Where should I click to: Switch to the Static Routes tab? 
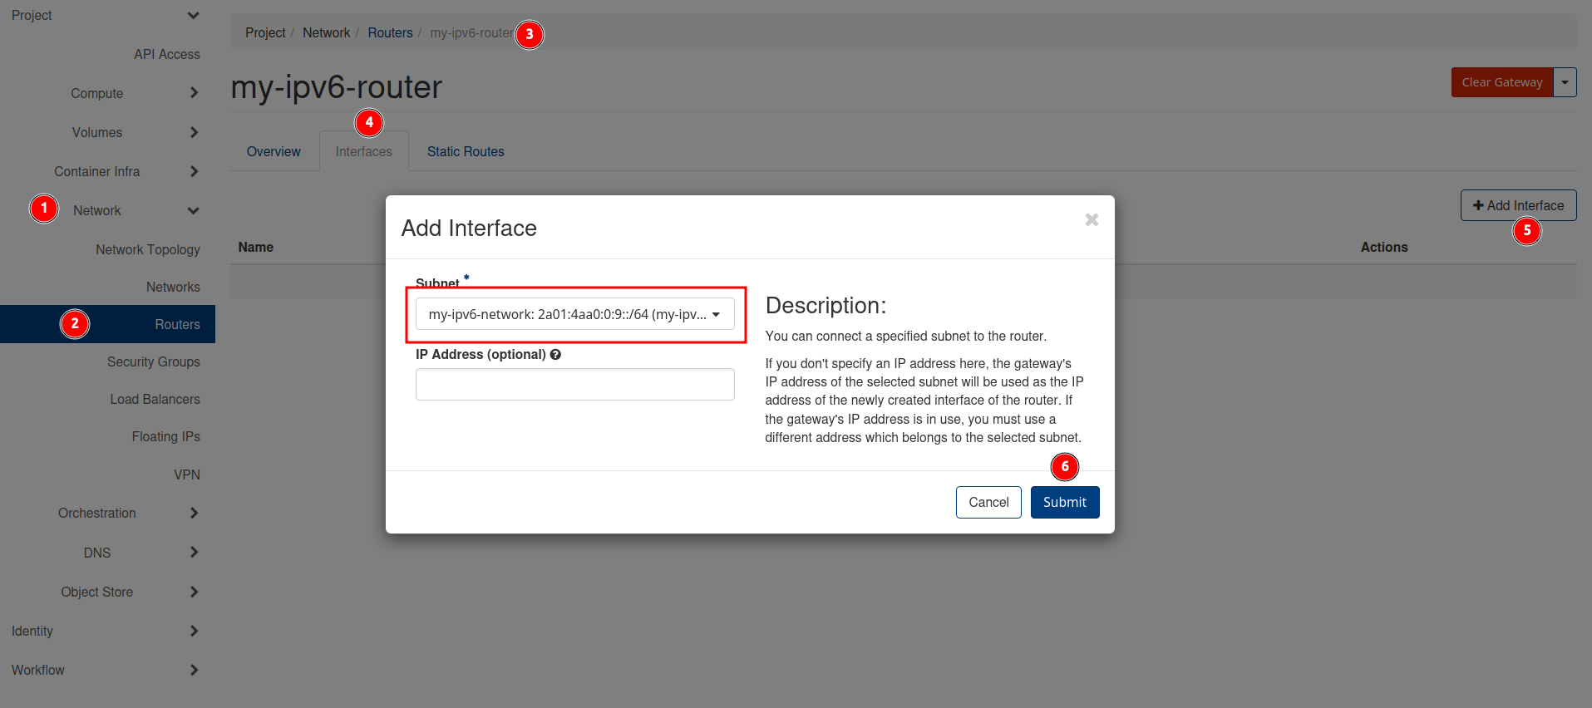tap(466, 151)
